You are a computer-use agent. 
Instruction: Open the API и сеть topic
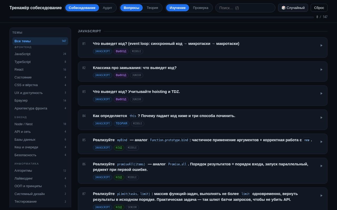[x=40, y=132]
